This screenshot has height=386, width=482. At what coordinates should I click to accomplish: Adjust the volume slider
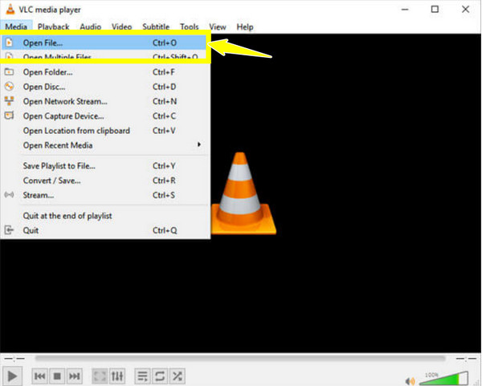click(x=444, y=378)
